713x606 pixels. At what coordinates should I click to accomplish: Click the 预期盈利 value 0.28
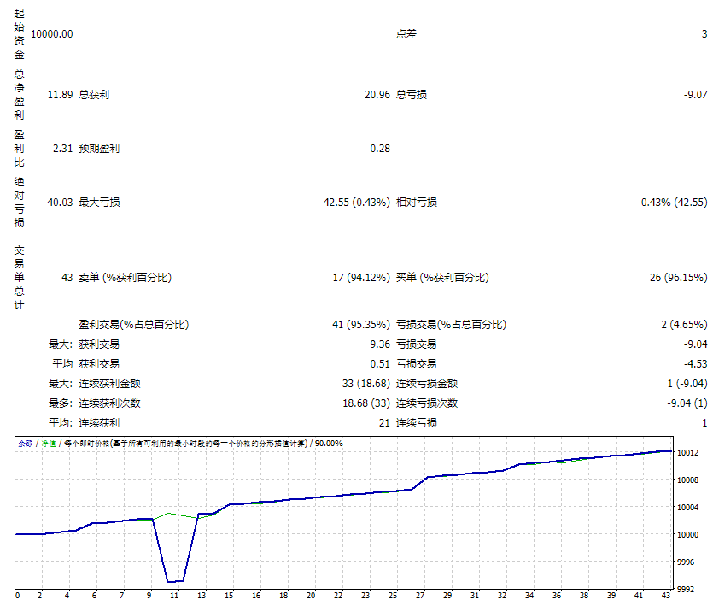point(378,148)
